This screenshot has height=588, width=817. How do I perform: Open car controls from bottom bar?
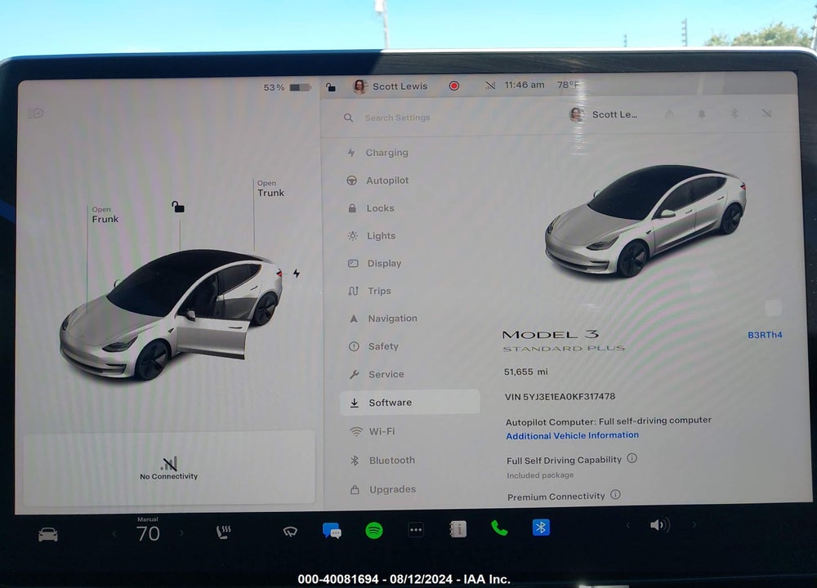coord(48,534)
